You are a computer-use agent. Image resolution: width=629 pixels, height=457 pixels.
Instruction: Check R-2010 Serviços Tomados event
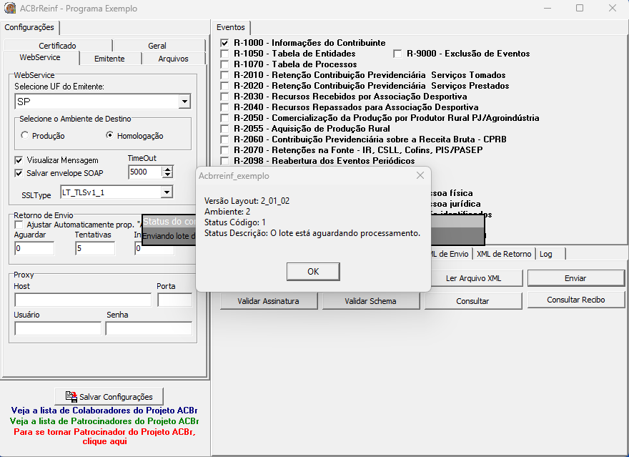pos(224,75)
